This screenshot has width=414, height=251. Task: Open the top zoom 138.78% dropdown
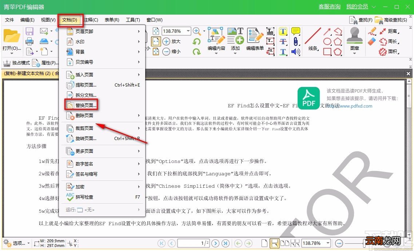point(188,31)
